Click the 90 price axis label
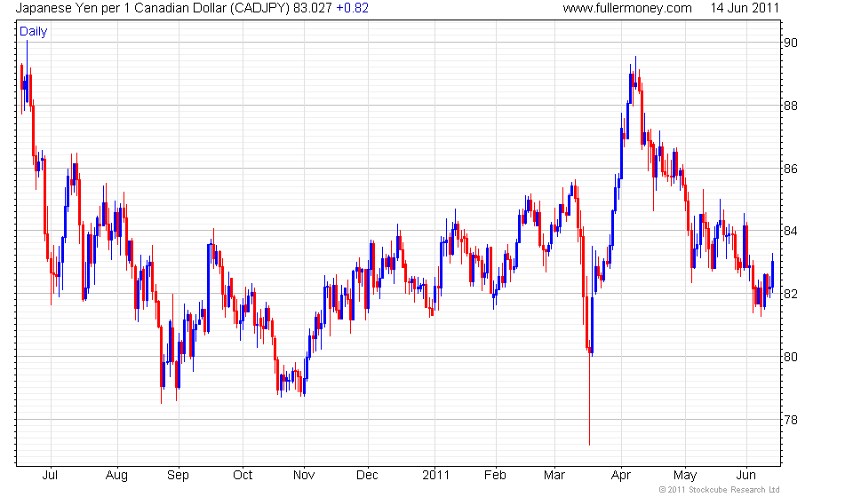 (x=791, y=43)
